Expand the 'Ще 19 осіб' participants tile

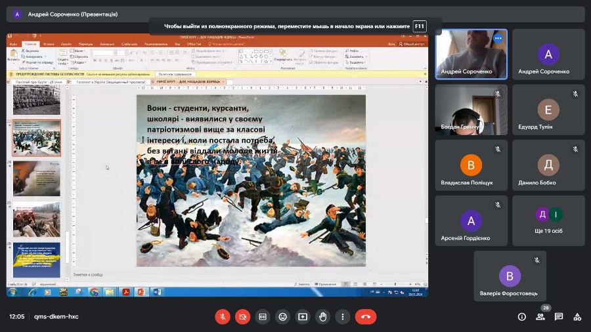point(548,220)
